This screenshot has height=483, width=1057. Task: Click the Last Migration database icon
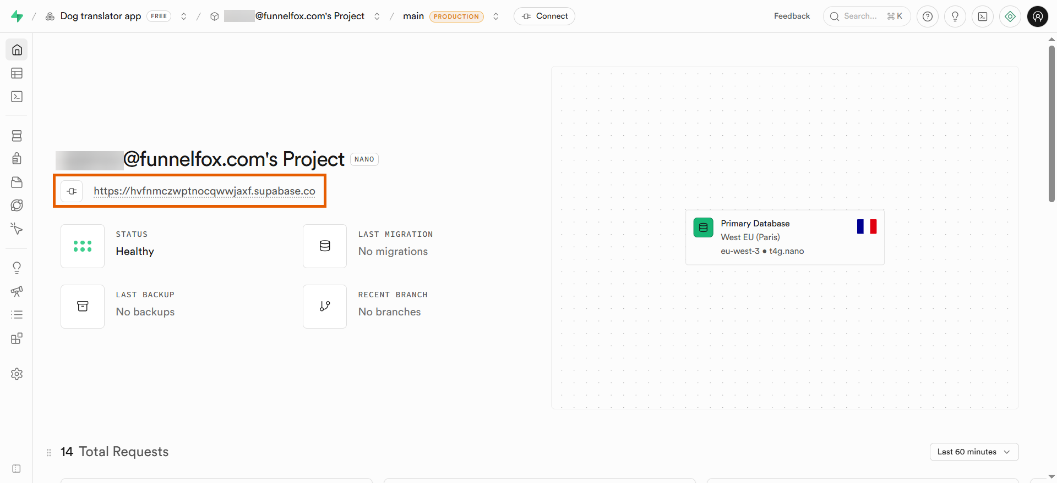pyautogui.click(x=325, y=246)
